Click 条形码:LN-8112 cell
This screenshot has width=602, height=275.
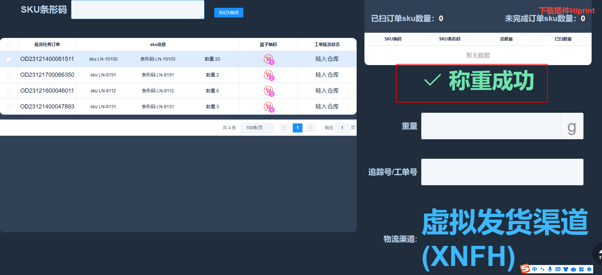click(x=158, y=91)
